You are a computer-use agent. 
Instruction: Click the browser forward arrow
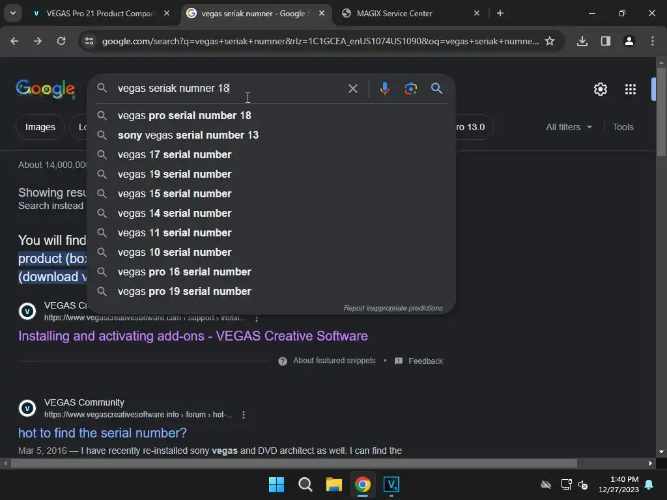[x=38, y=41]
